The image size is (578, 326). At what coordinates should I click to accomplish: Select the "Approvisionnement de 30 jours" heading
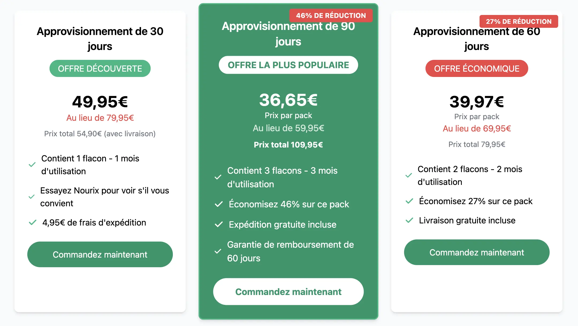click(x=100, y=38)
